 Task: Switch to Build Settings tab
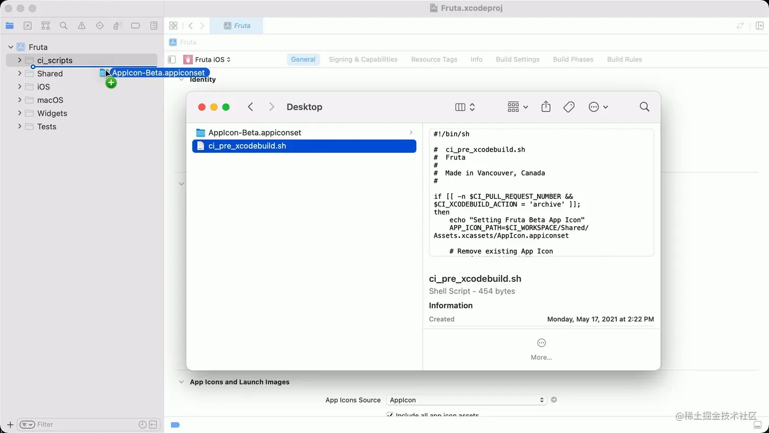coord(518,60)
